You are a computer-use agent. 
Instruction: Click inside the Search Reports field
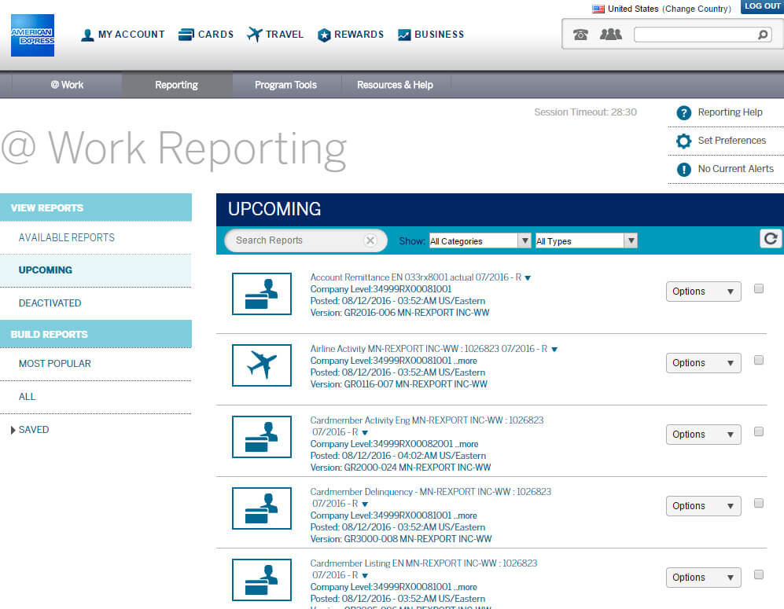coord(299,240)
